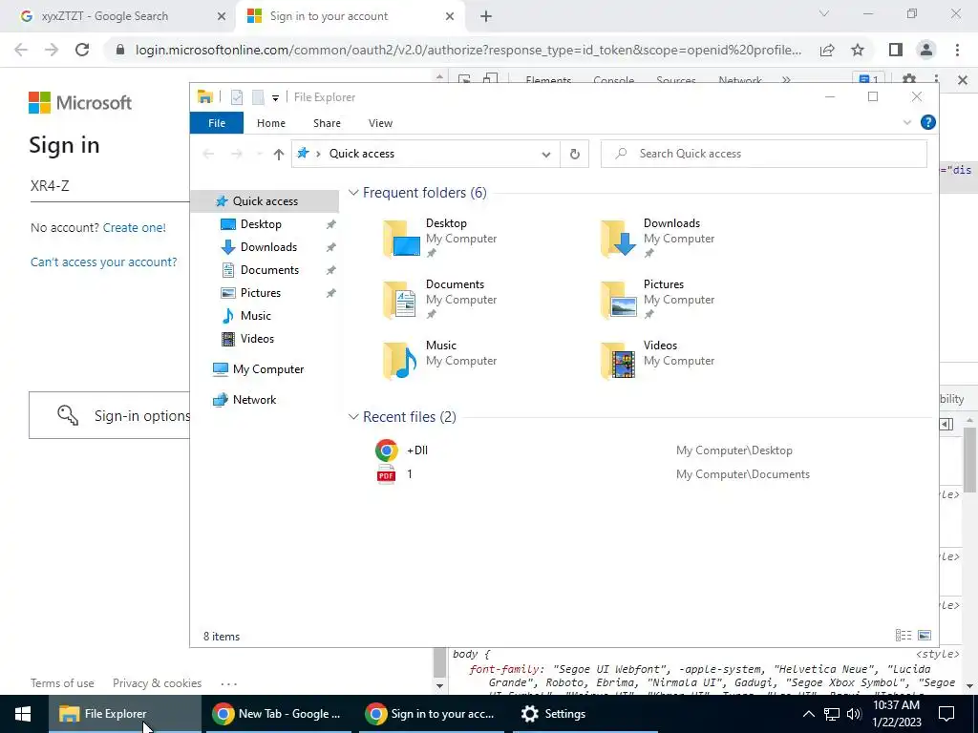Click the New folder quick toolbar icon
This screenshot has height=733, width=978.
point(258,97)
